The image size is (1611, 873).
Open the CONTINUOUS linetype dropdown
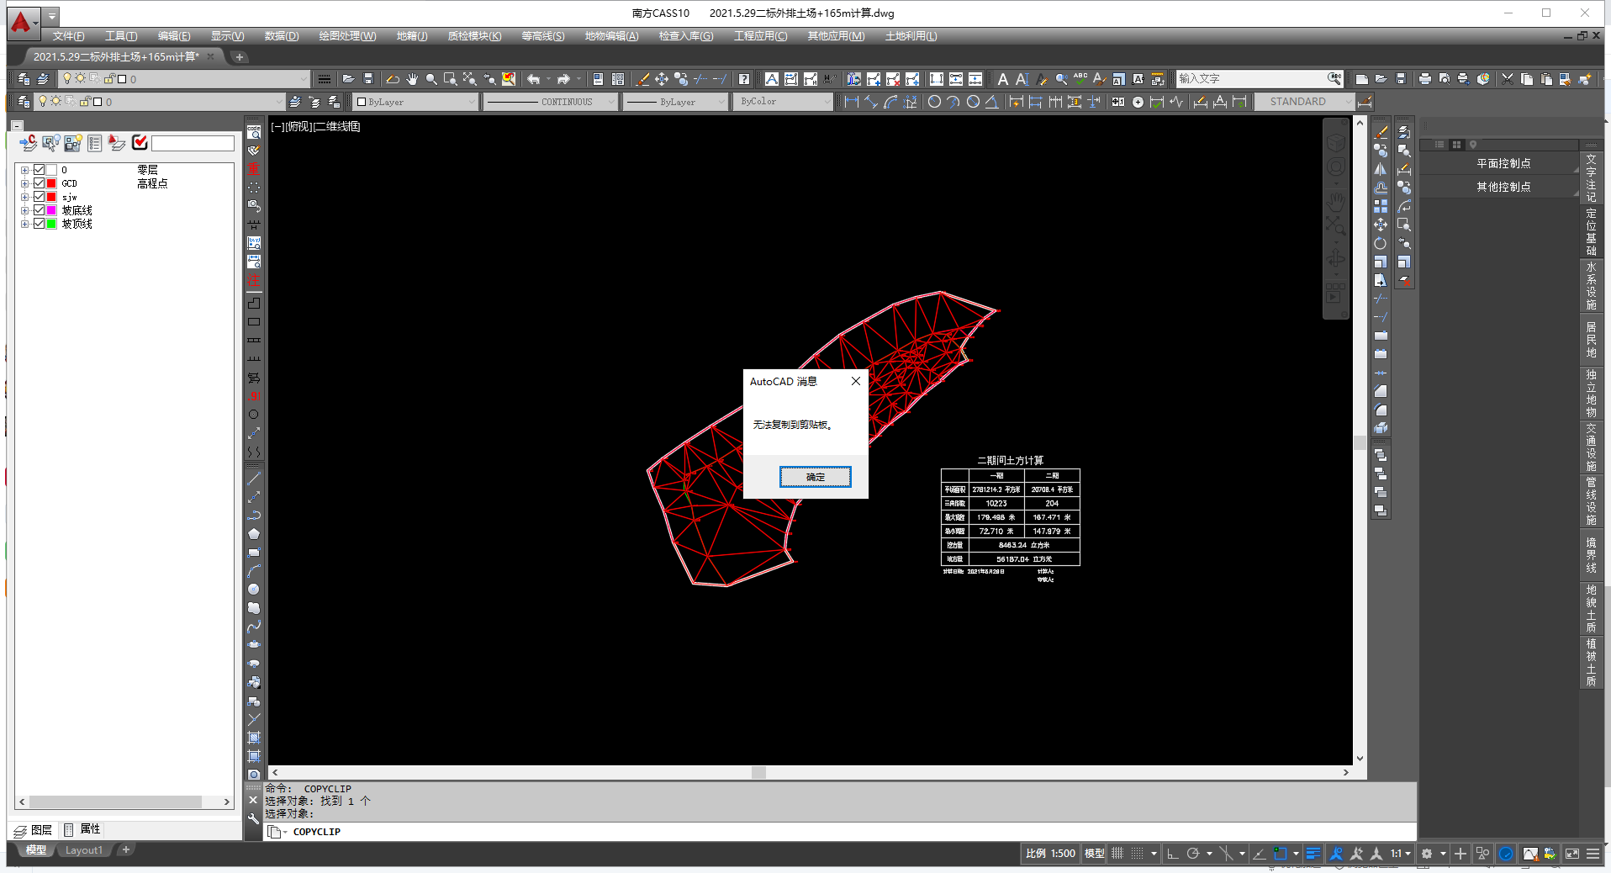[x=551, y=102]
